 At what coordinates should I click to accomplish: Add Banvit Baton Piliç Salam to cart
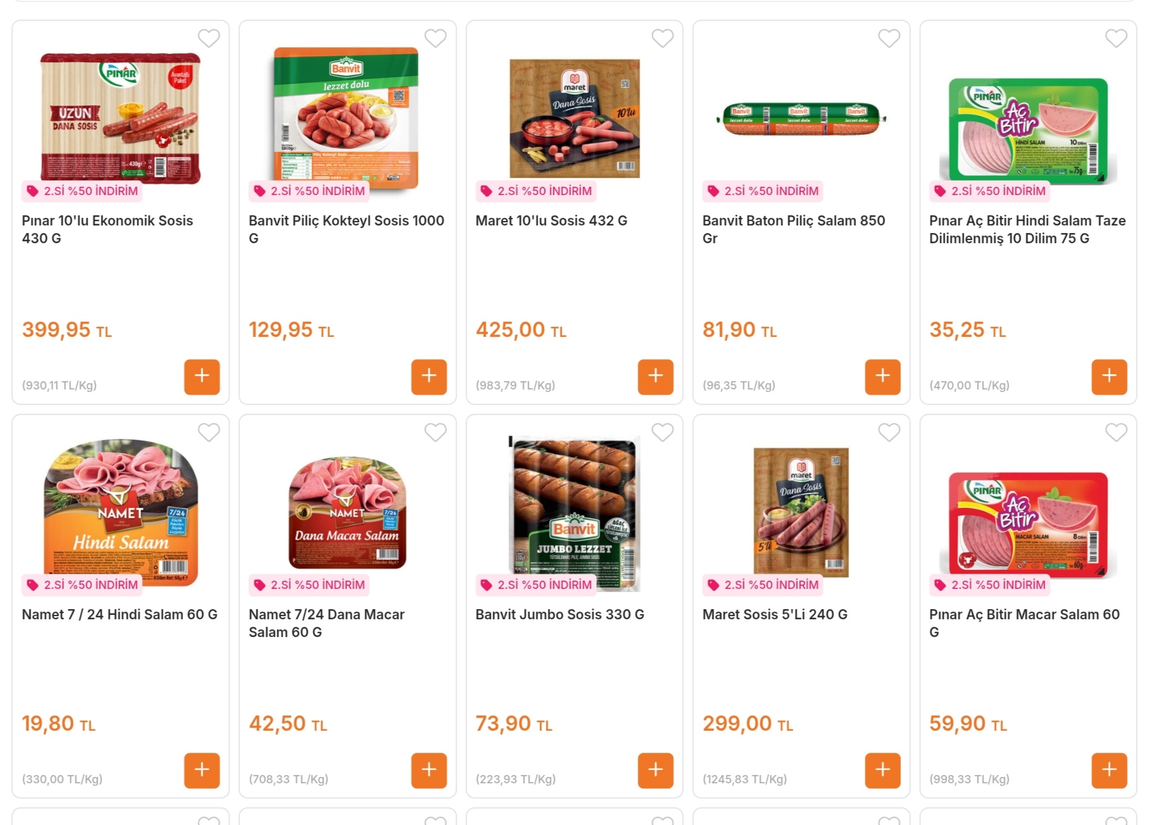[883, 377]
